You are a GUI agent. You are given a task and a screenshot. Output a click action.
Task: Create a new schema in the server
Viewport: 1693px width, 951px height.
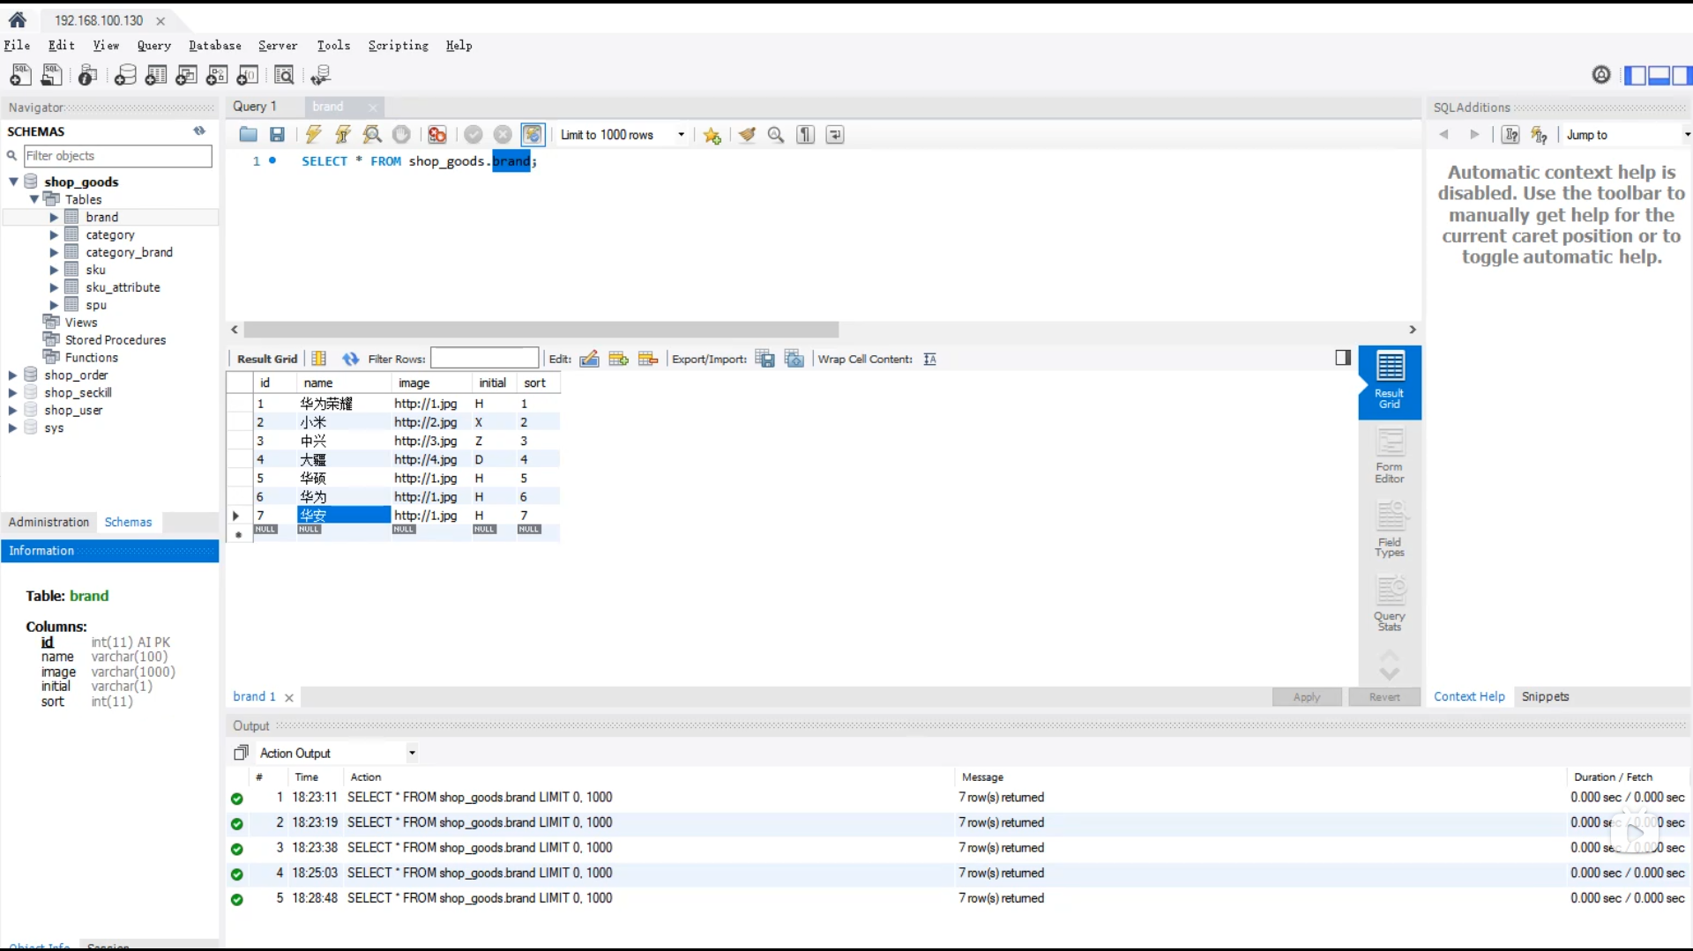click(x=125, y=75)
